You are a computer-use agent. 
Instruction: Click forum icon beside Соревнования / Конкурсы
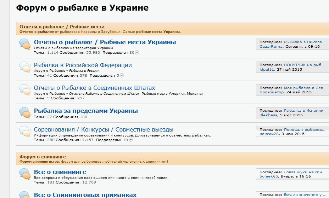point(24,131)
